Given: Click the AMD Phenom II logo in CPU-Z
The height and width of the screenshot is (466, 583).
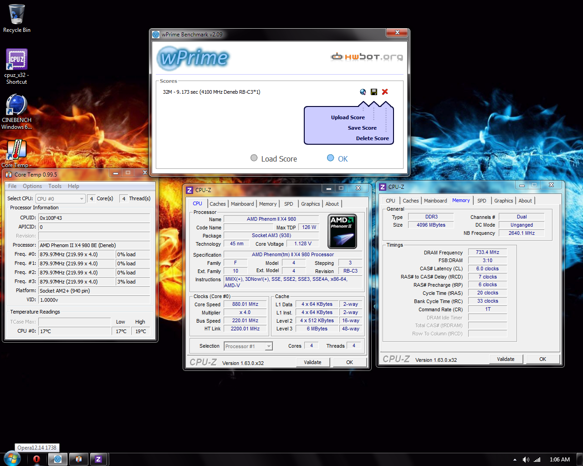Looking at the screenshot, I should pos(342,231).
